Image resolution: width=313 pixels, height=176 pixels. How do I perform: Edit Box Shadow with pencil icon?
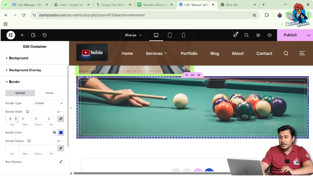tap(61, 162)
